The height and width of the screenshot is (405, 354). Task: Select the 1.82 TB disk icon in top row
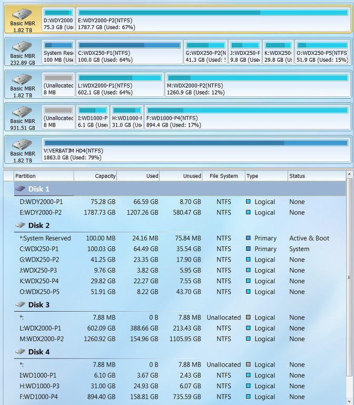point(23,14)
